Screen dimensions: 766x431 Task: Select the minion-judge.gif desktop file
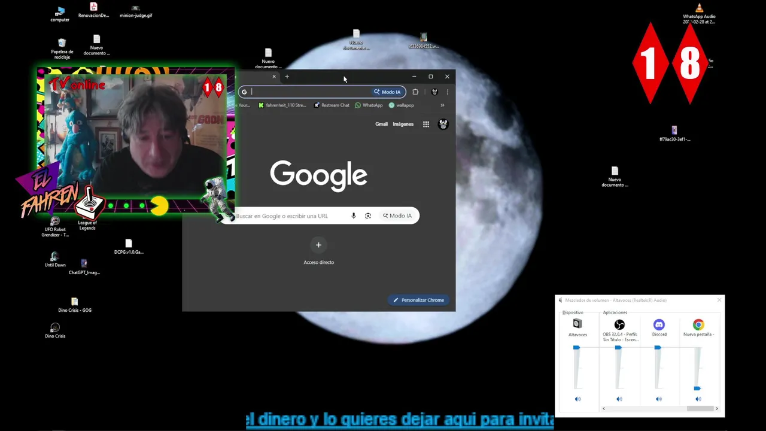pyautogui.click(x=136, y=11)
